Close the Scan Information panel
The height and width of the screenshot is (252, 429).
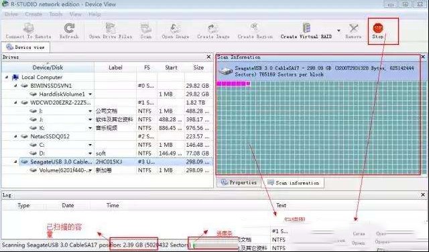[x=423, y=57]
